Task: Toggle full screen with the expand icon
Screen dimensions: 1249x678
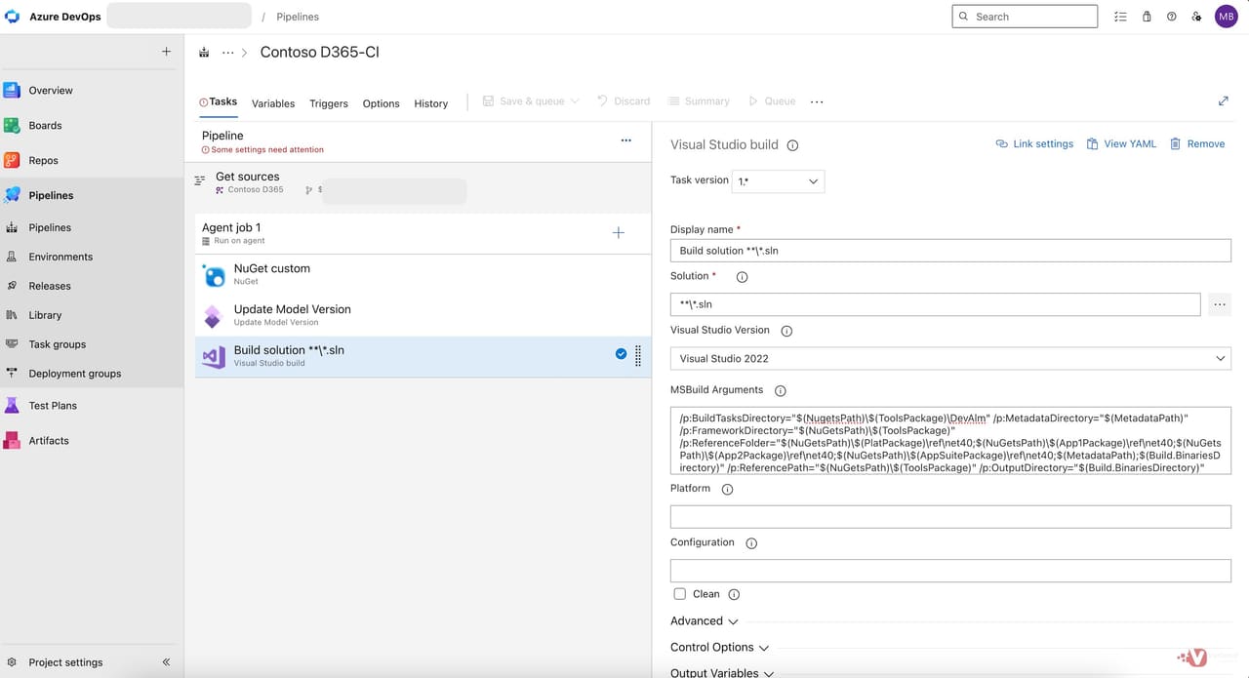Action: (1224, 101)
